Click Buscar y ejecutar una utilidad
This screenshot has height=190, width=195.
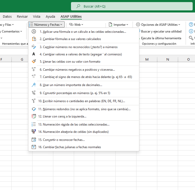tap(161, 31)
